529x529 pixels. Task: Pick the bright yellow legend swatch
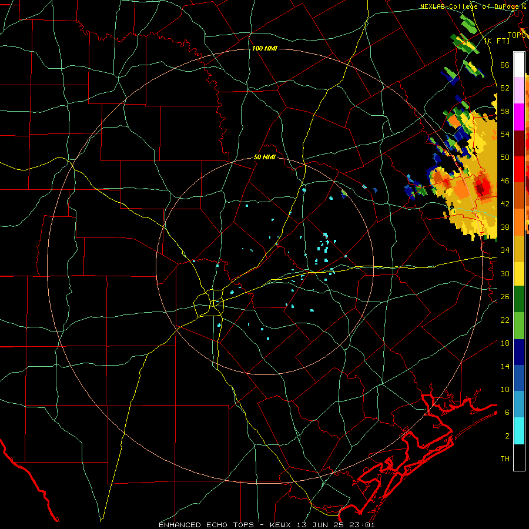coord(519,274)
